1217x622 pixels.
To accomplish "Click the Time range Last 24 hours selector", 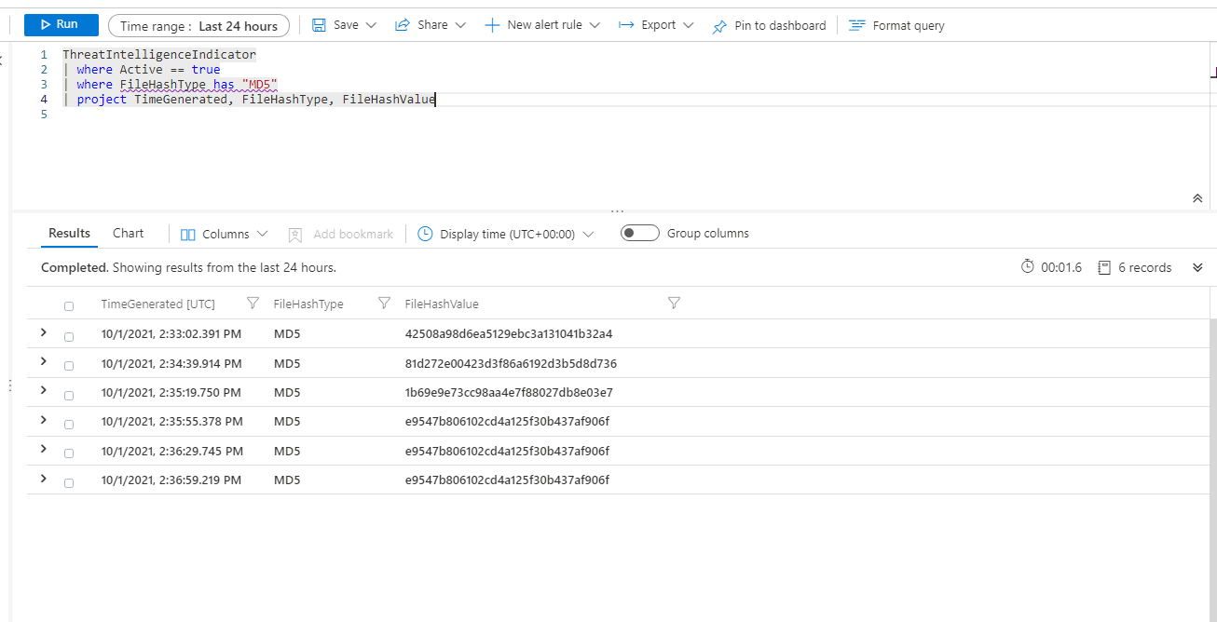I will pos(198,26).
